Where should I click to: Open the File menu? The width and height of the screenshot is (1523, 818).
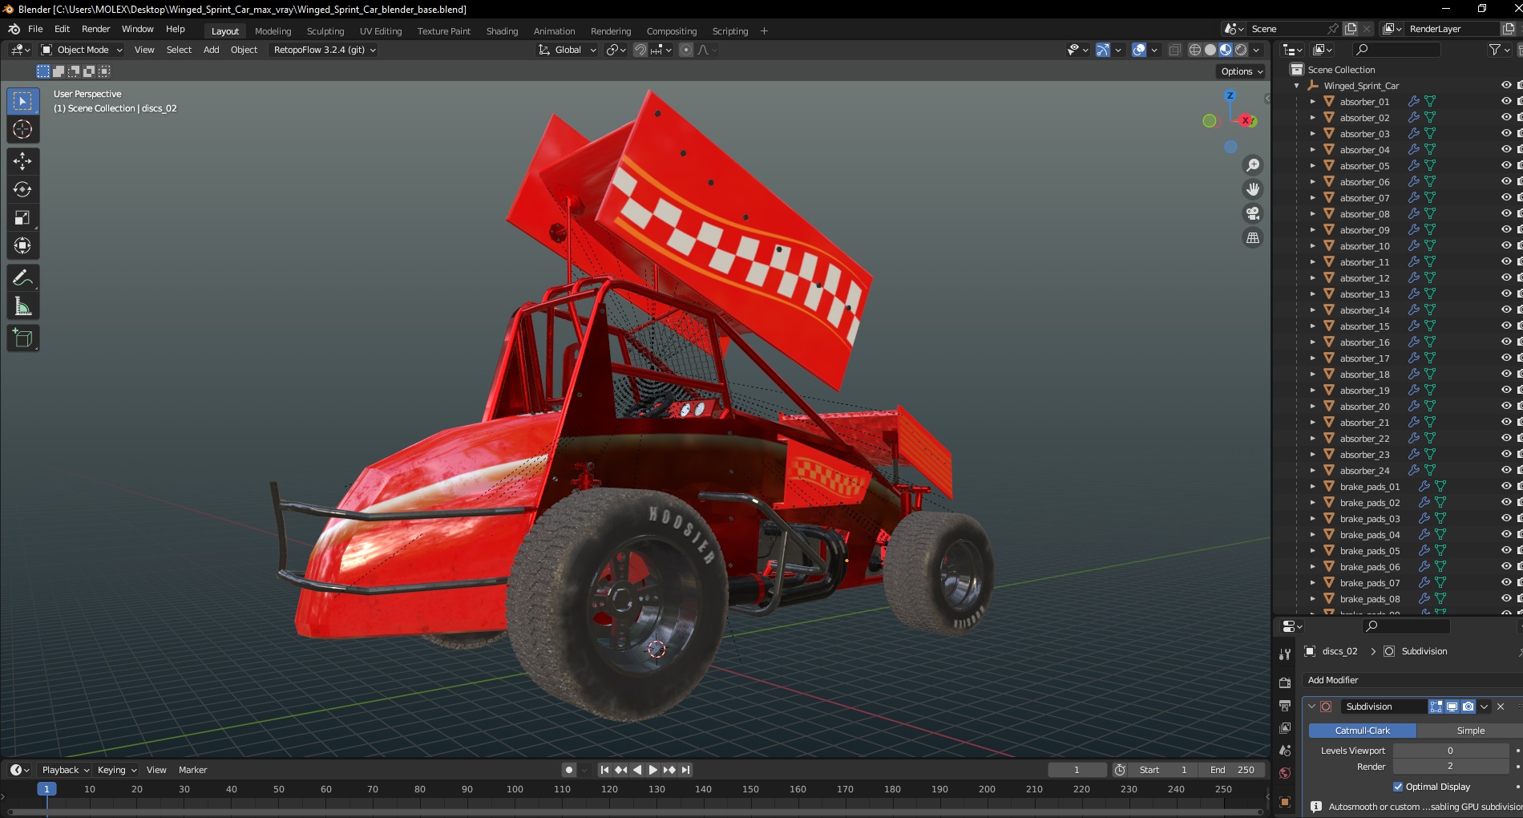[x=35, y=29]
